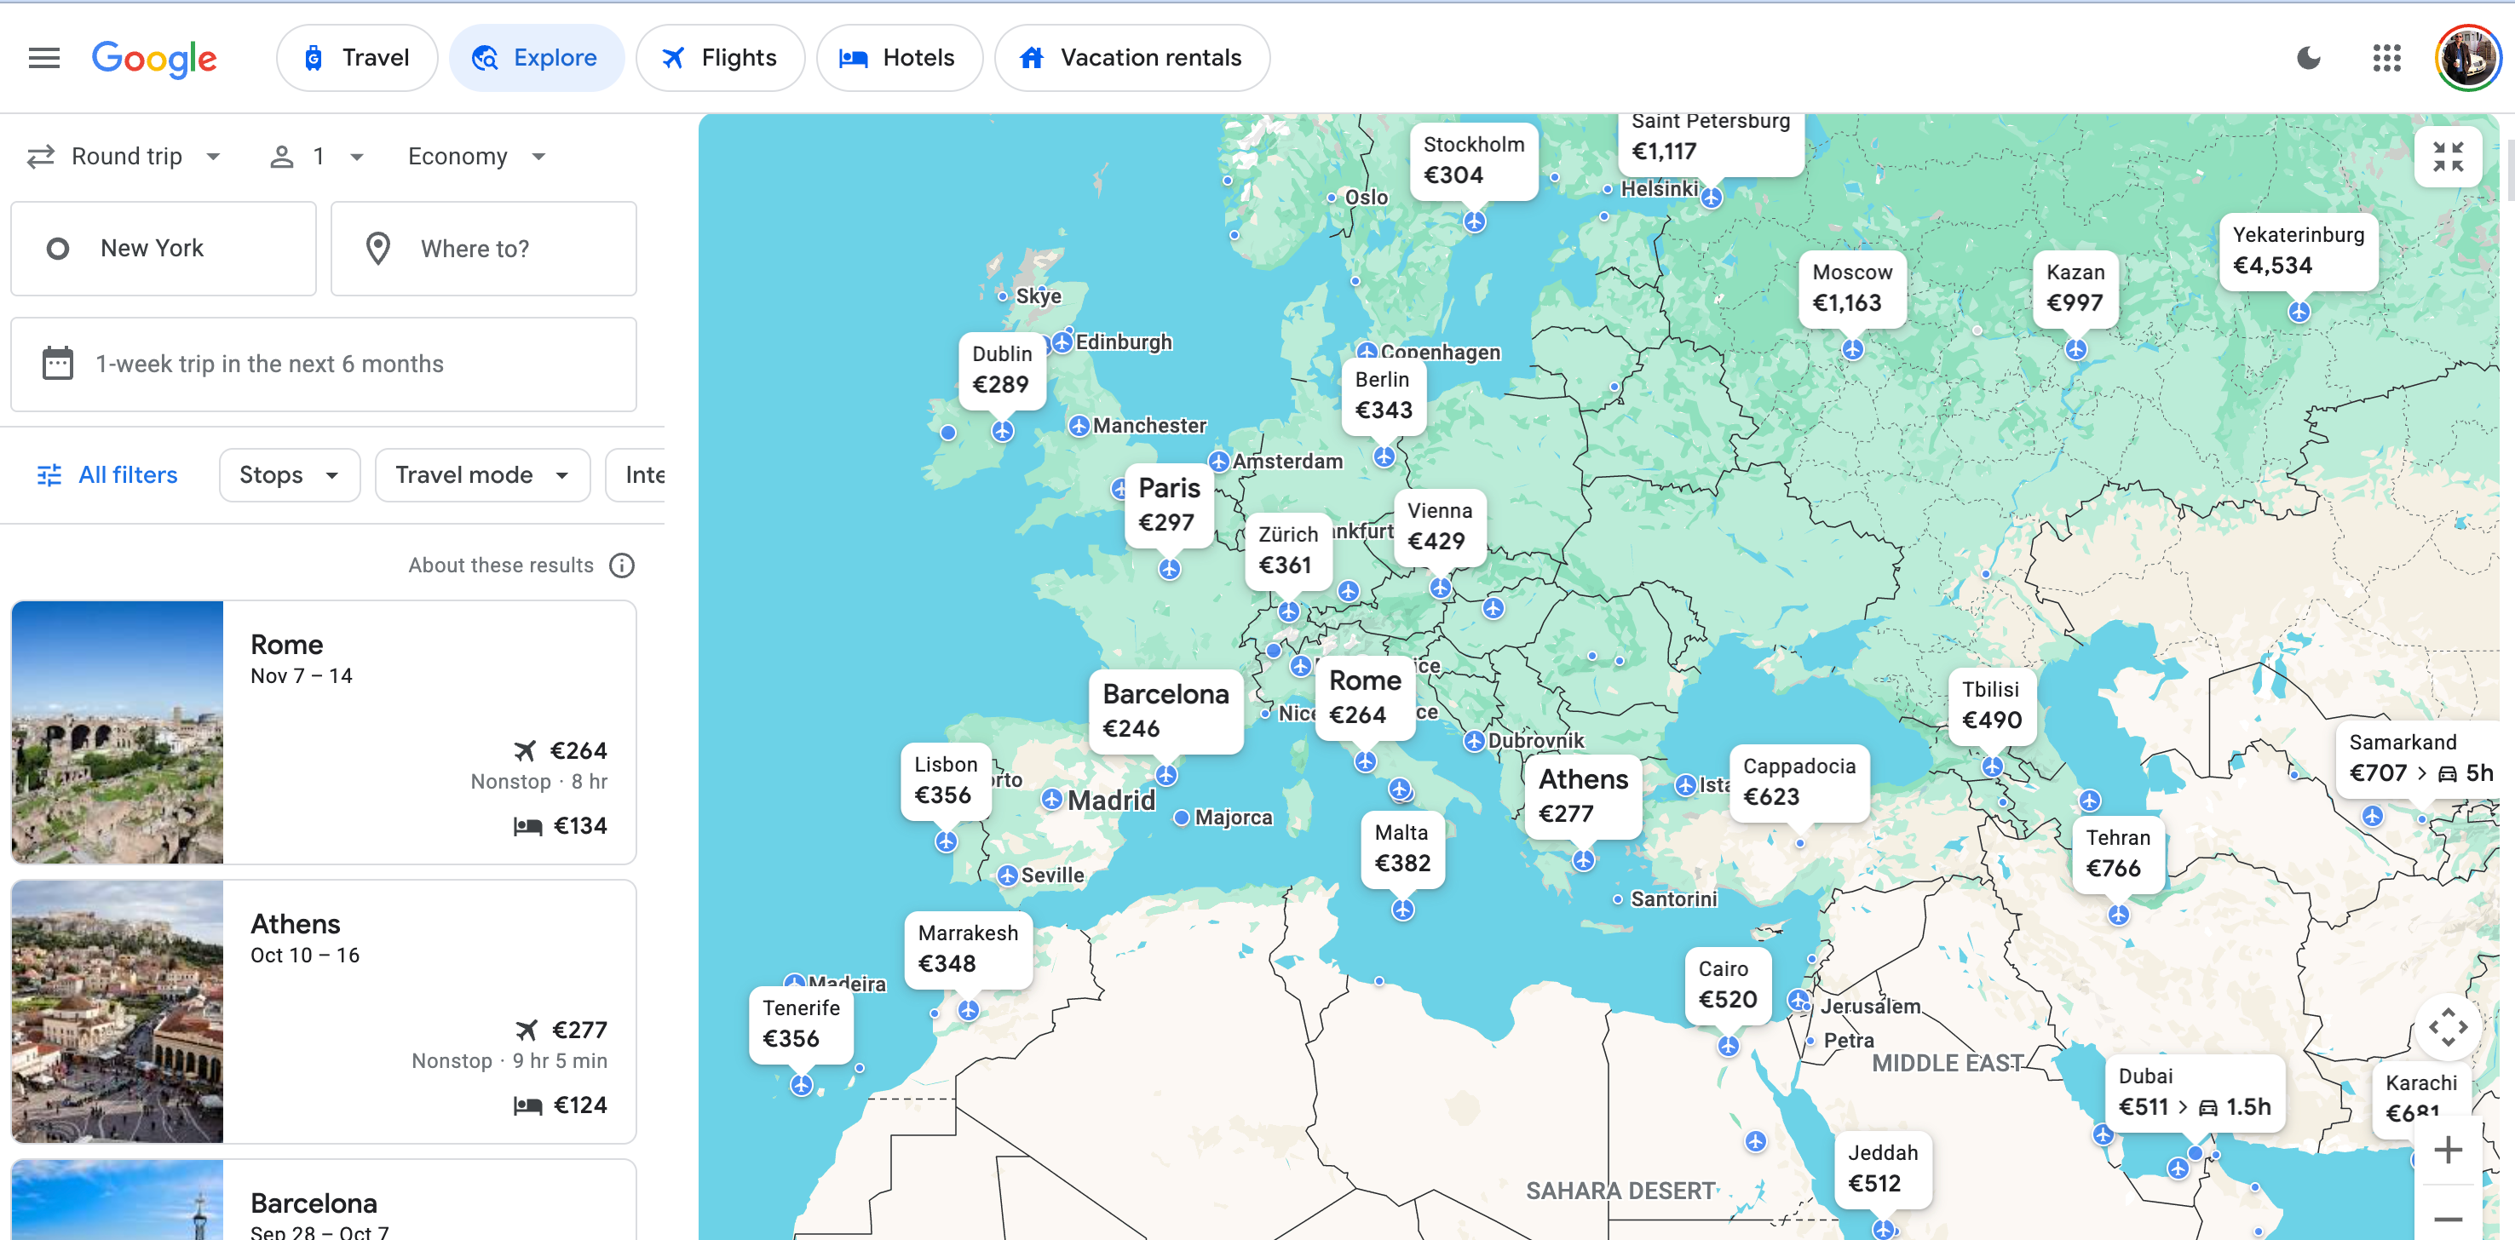This screenshot has height=1240, width=2515.
Task: Collapse the map with fullscreen exit icon
Action: point(2448,156)
